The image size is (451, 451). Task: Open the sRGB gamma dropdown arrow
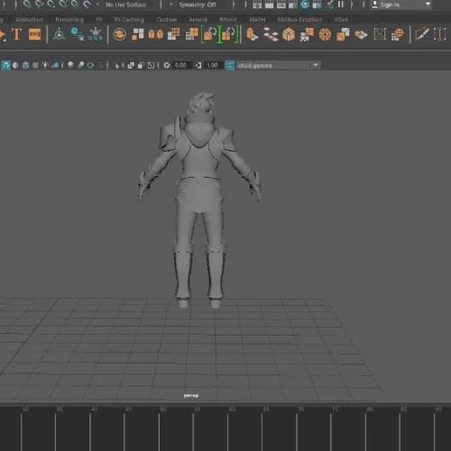(x=316, y=65)
